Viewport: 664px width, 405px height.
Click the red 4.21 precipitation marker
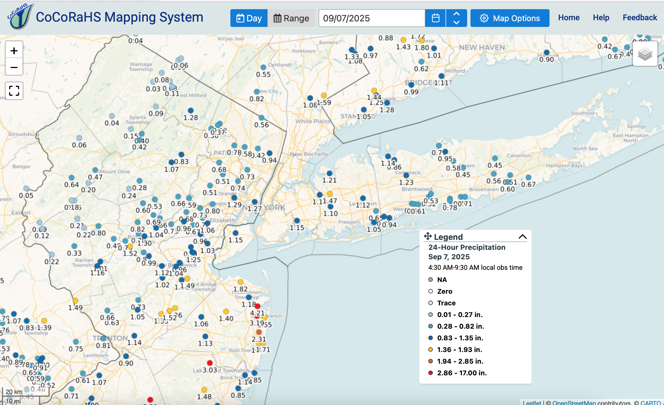tap(257, 306)
